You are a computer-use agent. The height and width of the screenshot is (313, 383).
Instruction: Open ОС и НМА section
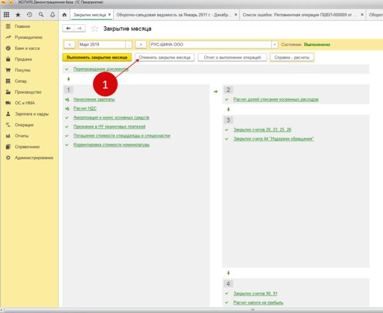pyautogui.click(x=25, y=103)
